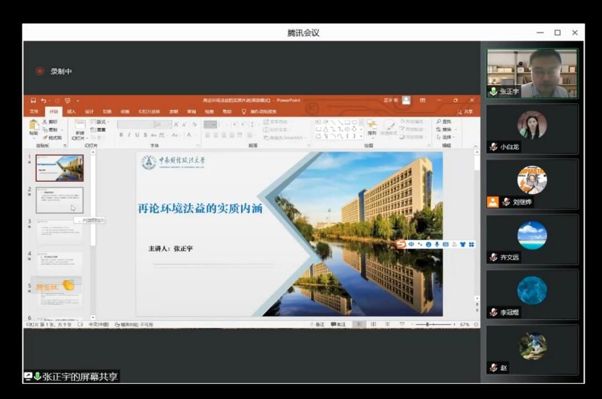Collapse the ribbon with the chevron arrow

coord(475,146)
